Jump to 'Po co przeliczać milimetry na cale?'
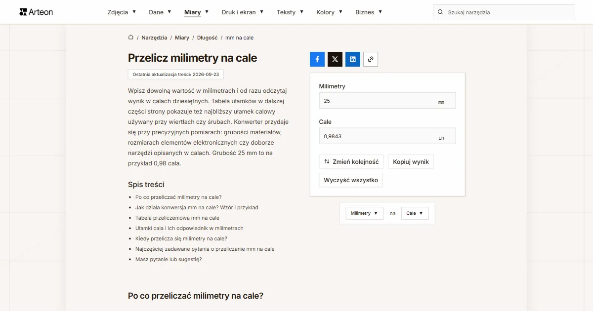This screenshot has height=311, width=593. pos(178,197)
